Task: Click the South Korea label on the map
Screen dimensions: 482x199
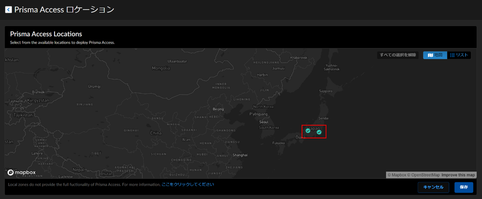Action: 269,128
